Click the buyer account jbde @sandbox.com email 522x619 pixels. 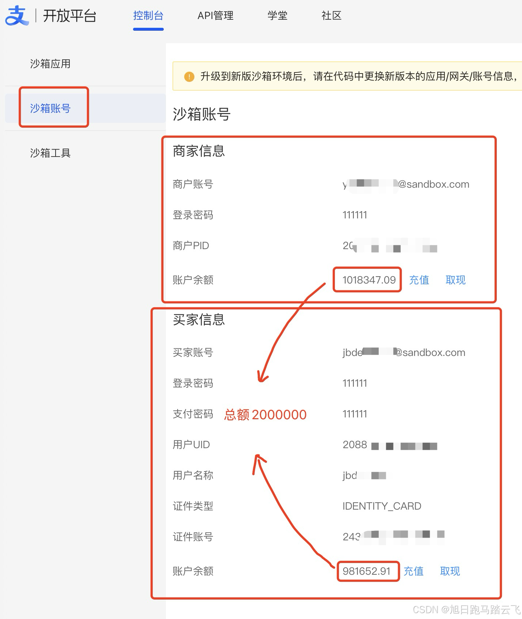pyautogui.click(x=404, y=352)
